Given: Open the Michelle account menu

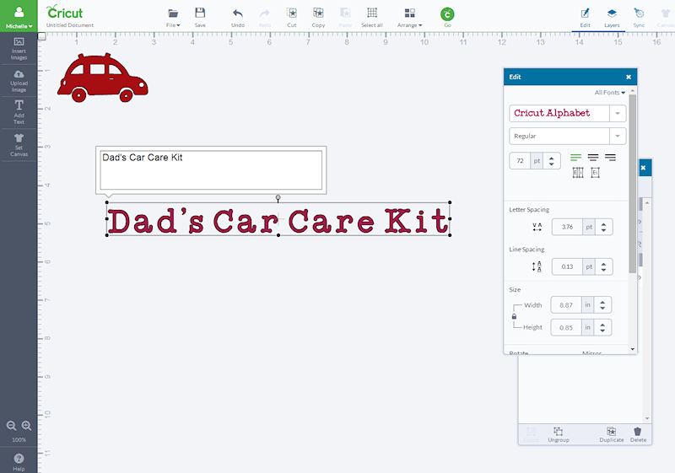Looking at the screenshot, I should coord(19,16).
